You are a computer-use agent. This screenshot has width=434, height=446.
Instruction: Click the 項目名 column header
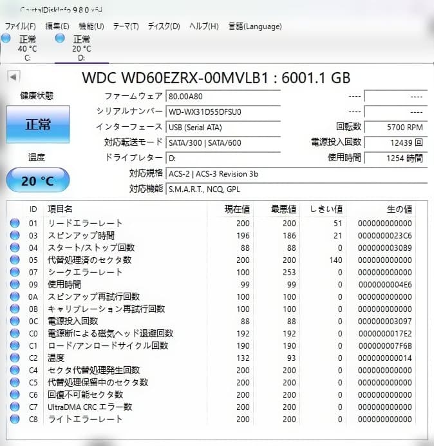(60, 209)
